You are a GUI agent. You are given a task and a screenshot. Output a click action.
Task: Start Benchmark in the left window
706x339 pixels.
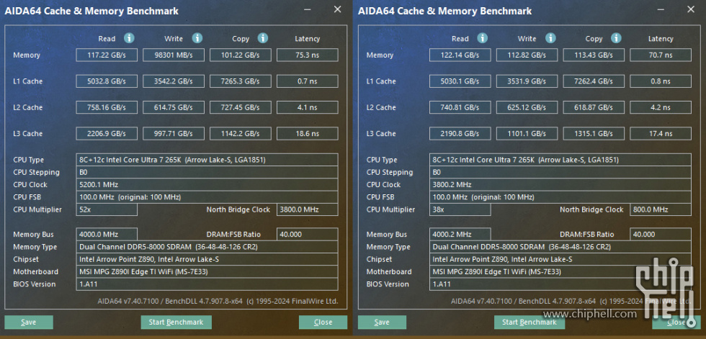pyautogui.click(x=176, y=322)
